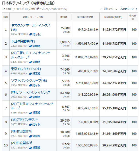Click the price 4,620
The image size is (140, 151).
tap(66, 144)
